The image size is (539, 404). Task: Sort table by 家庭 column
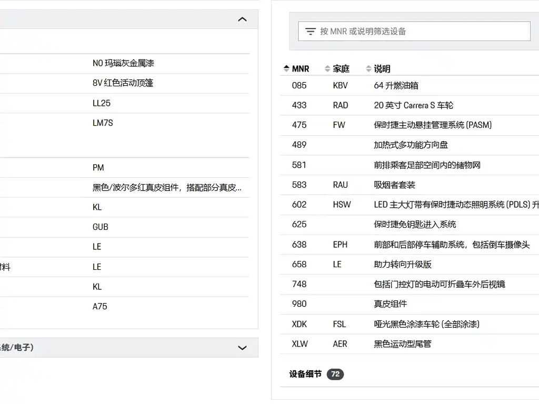click(x=337, y=69)
